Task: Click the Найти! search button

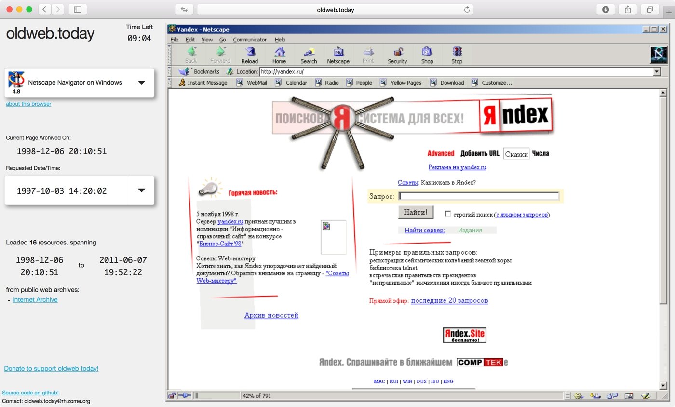Action: click(416, 212)
